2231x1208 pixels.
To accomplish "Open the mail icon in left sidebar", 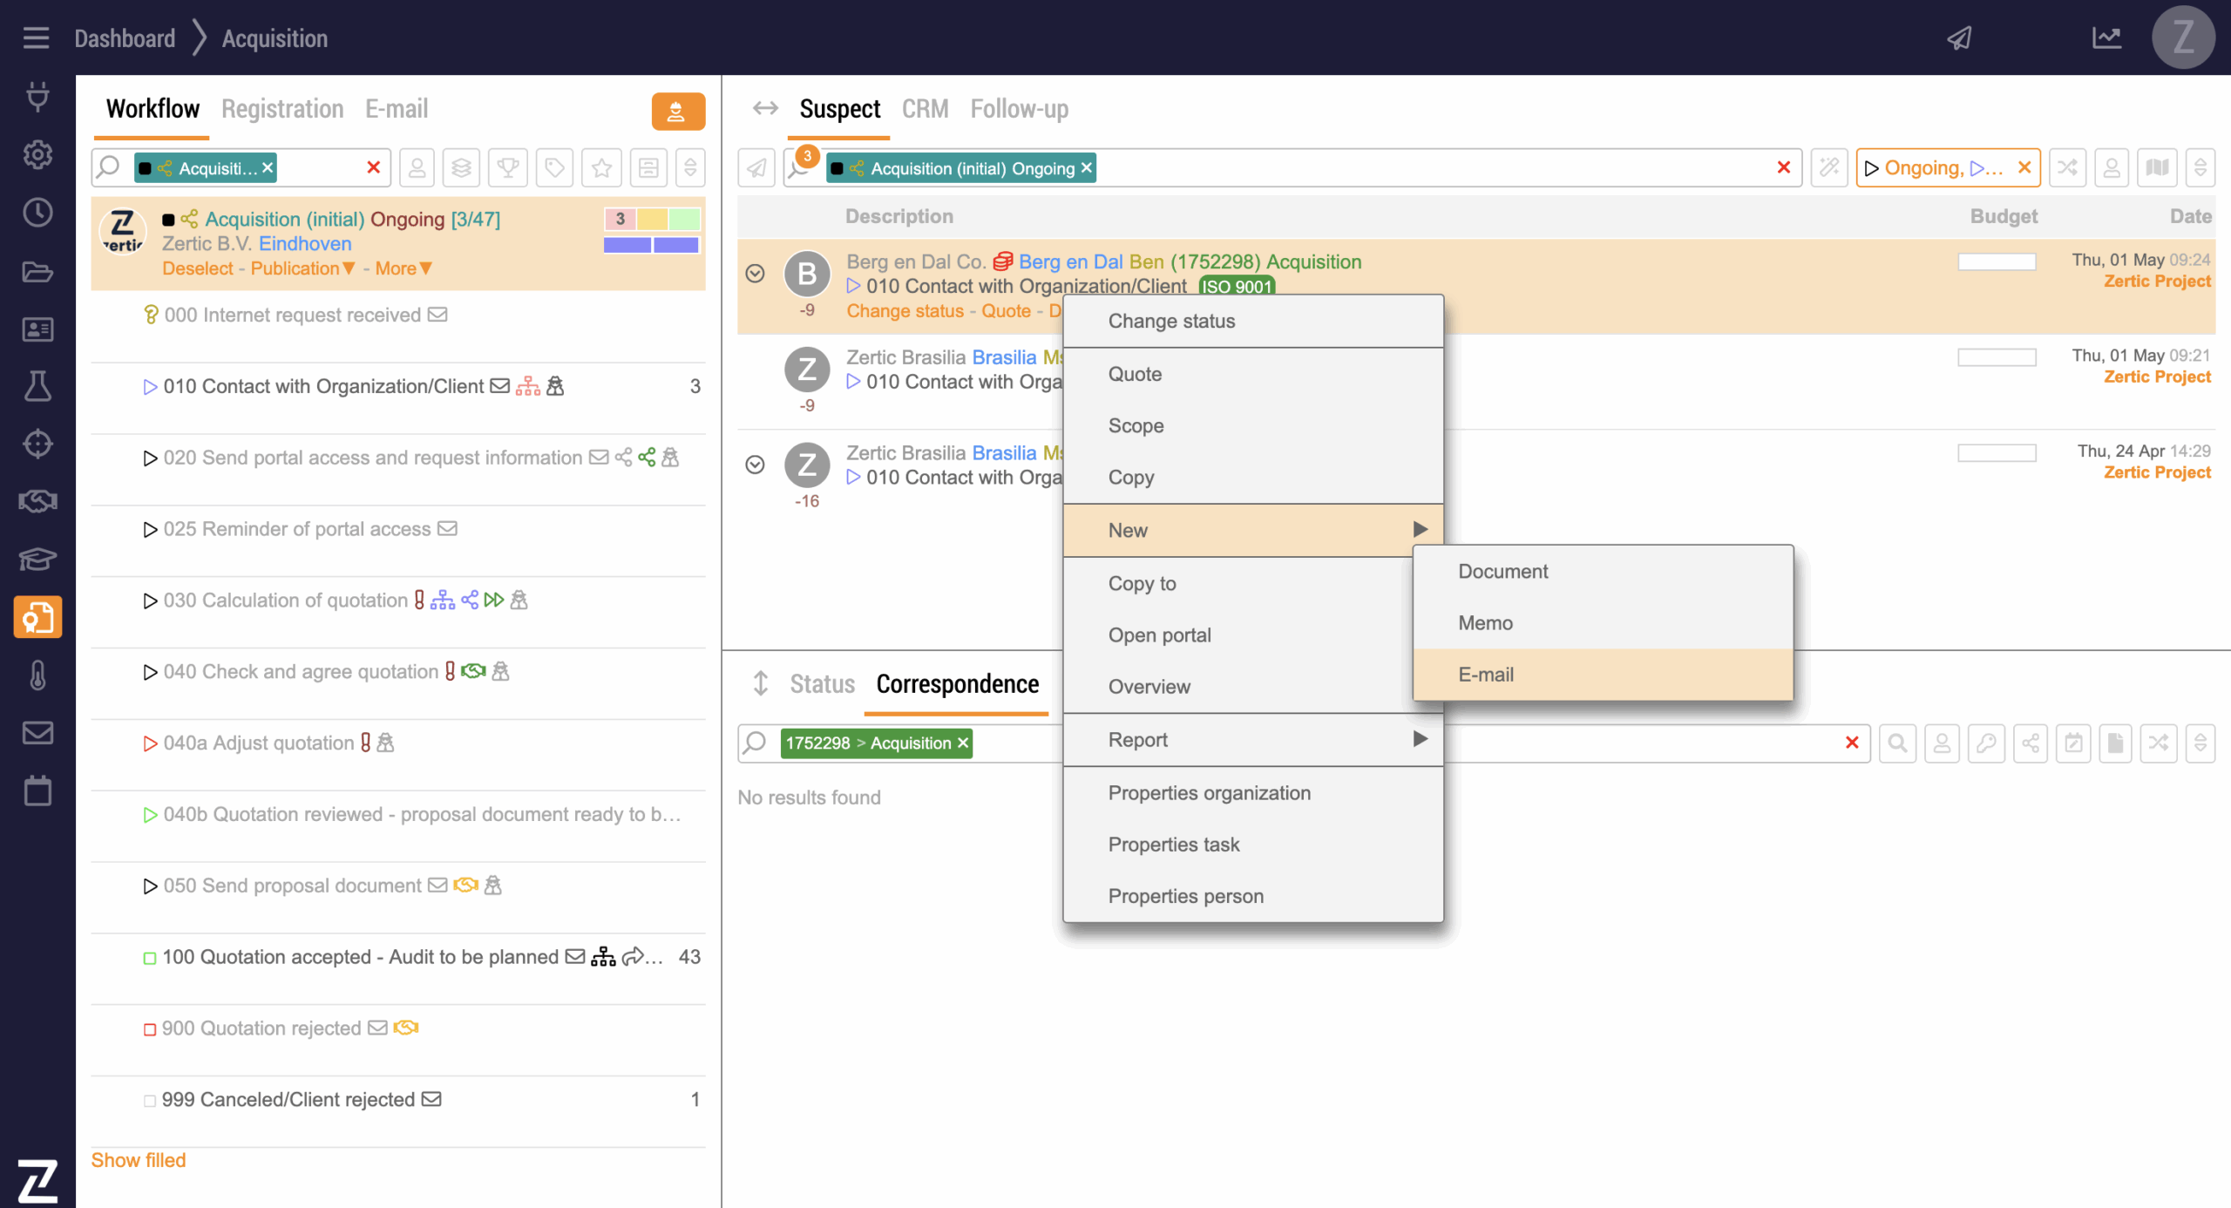I will pyautogui.click(x=37, y=733).
